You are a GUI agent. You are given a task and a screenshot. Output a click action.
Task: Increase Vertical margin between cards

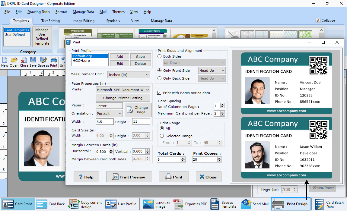pyautogui.click(x=148, y=150)
